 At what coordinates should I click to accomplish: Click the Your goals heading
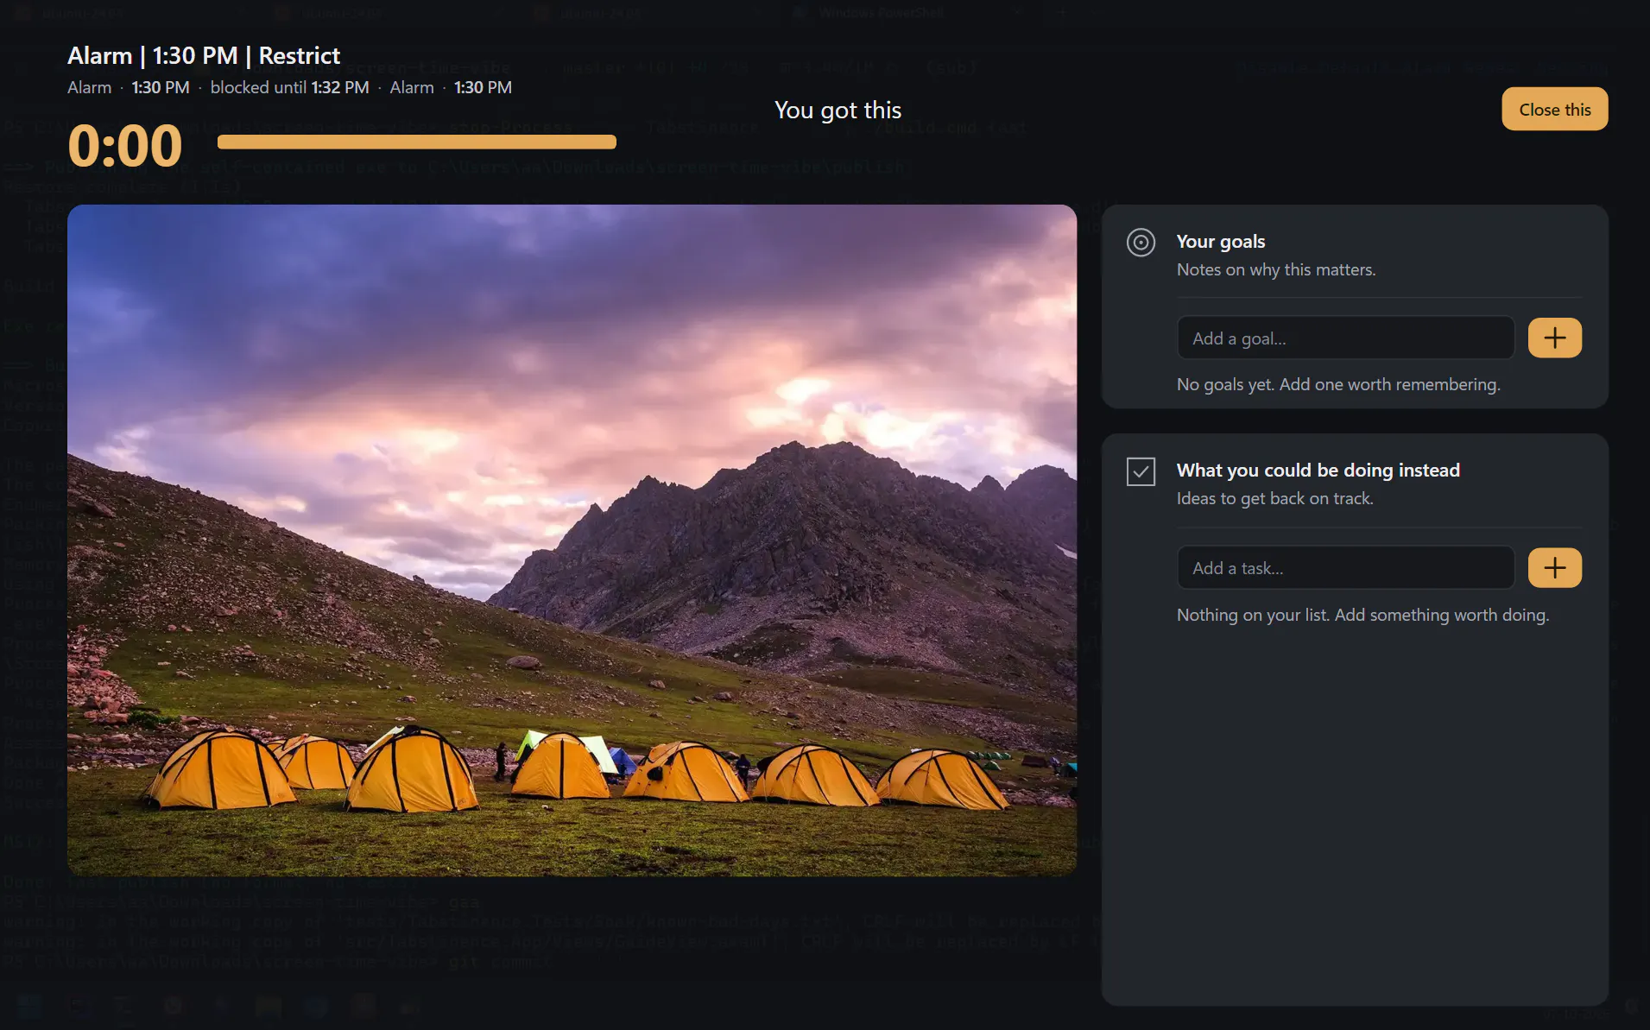coord(1221,241)
